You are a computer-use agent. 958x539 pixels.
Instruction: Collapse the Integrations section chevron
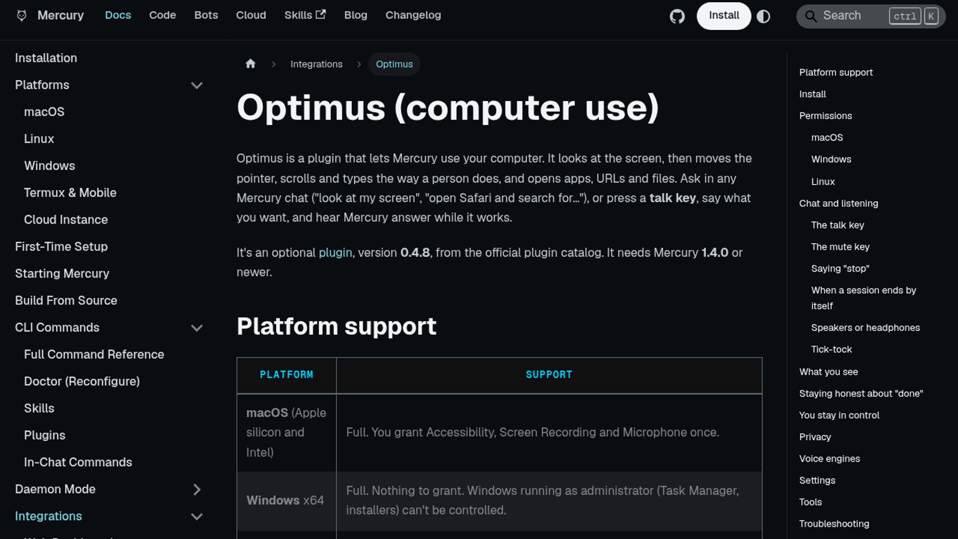[197, 517]
